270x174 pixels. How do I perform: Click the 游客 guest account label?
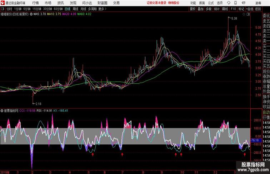tap(258, 3)
